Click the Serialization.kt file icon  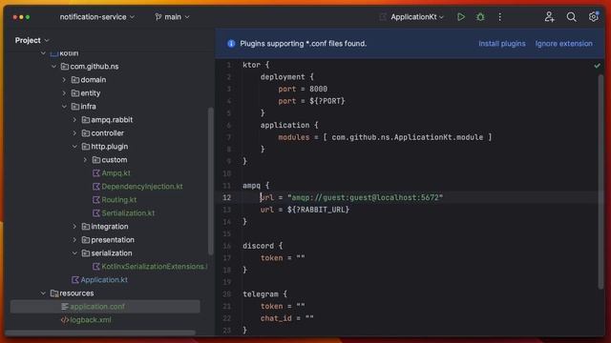tap(96, 213)
